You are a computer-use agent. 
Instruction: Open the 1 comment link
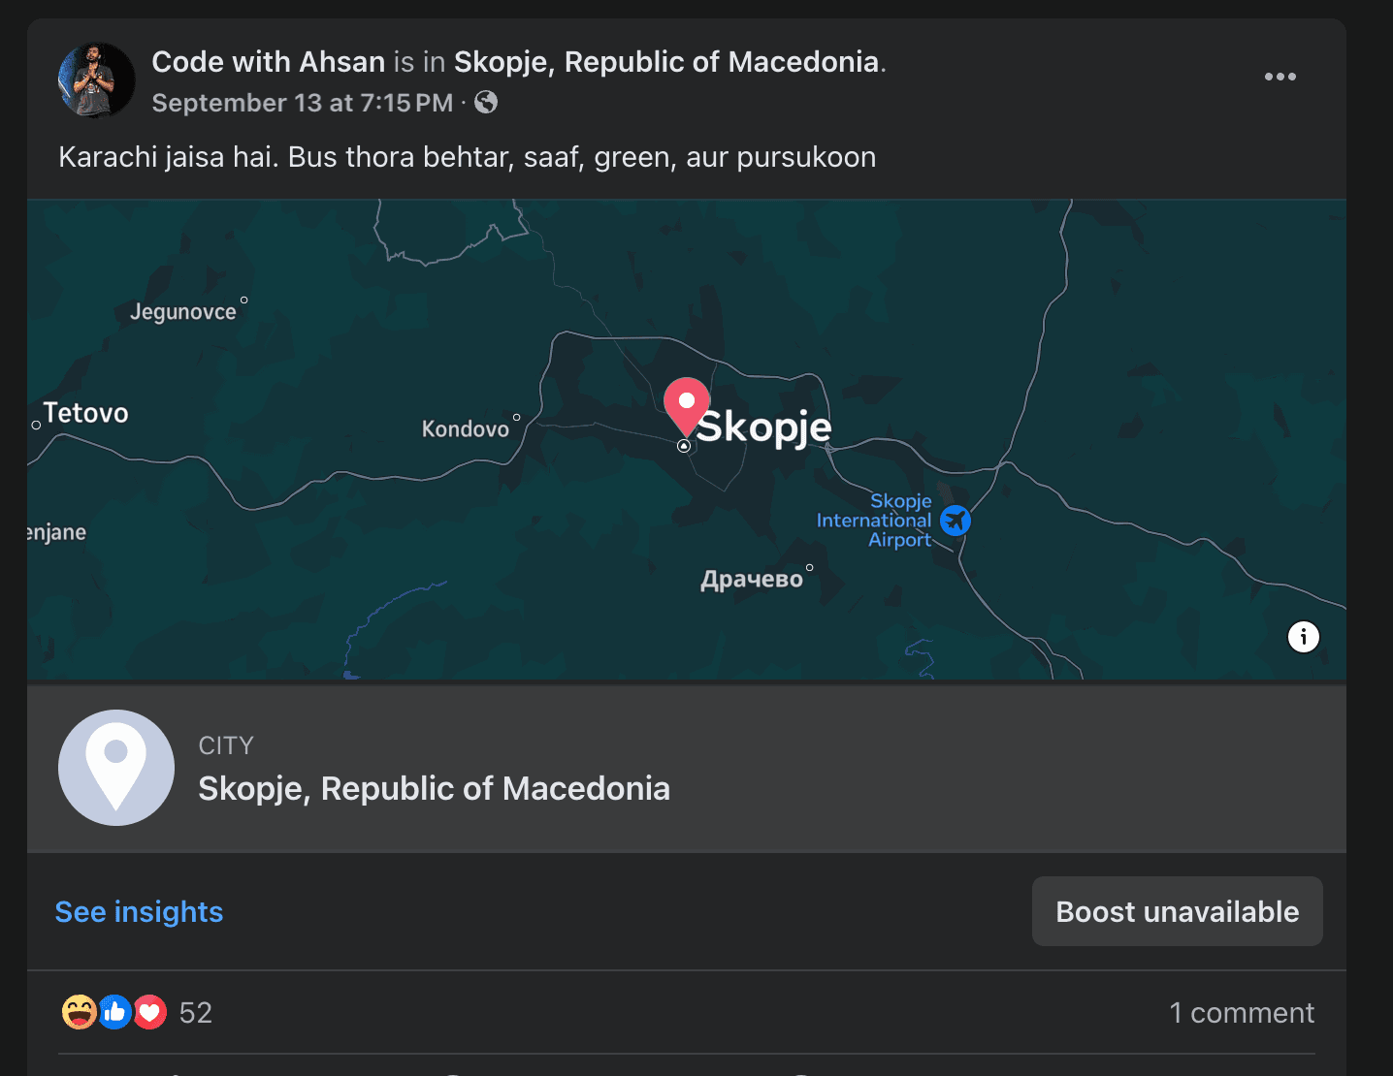coord(1242,1013)
